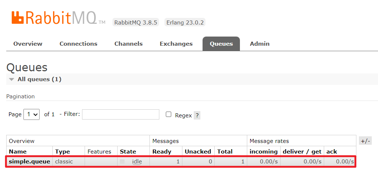Click the +/- column options button
Viewport: 378px width, 174px height.
pyautogui.click(x=365, y=140)
